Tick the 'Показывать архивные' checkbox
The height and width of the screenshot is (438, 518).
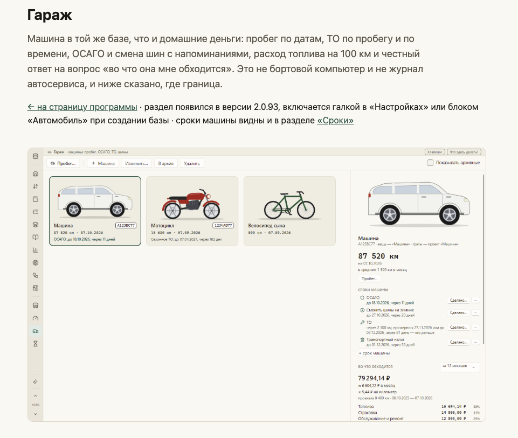click(430, 163)
